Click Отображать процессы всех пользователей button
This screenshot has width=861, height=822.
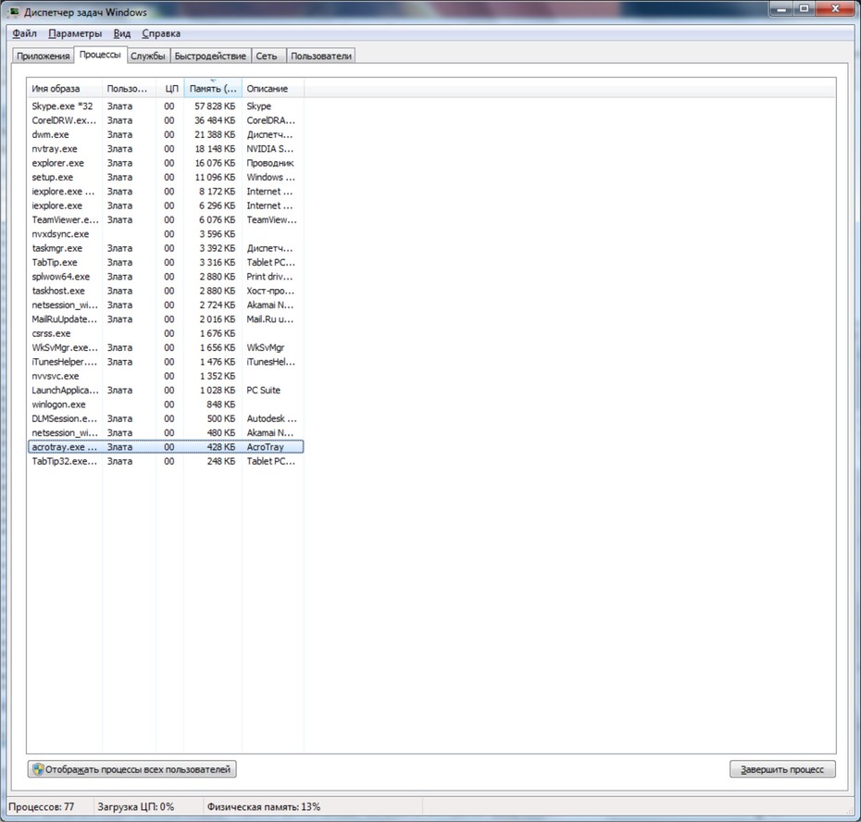click(132, 769)
